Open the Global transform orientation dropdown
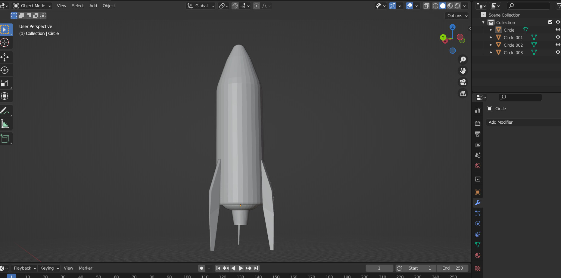561x278 pixels. pos(200,6)
